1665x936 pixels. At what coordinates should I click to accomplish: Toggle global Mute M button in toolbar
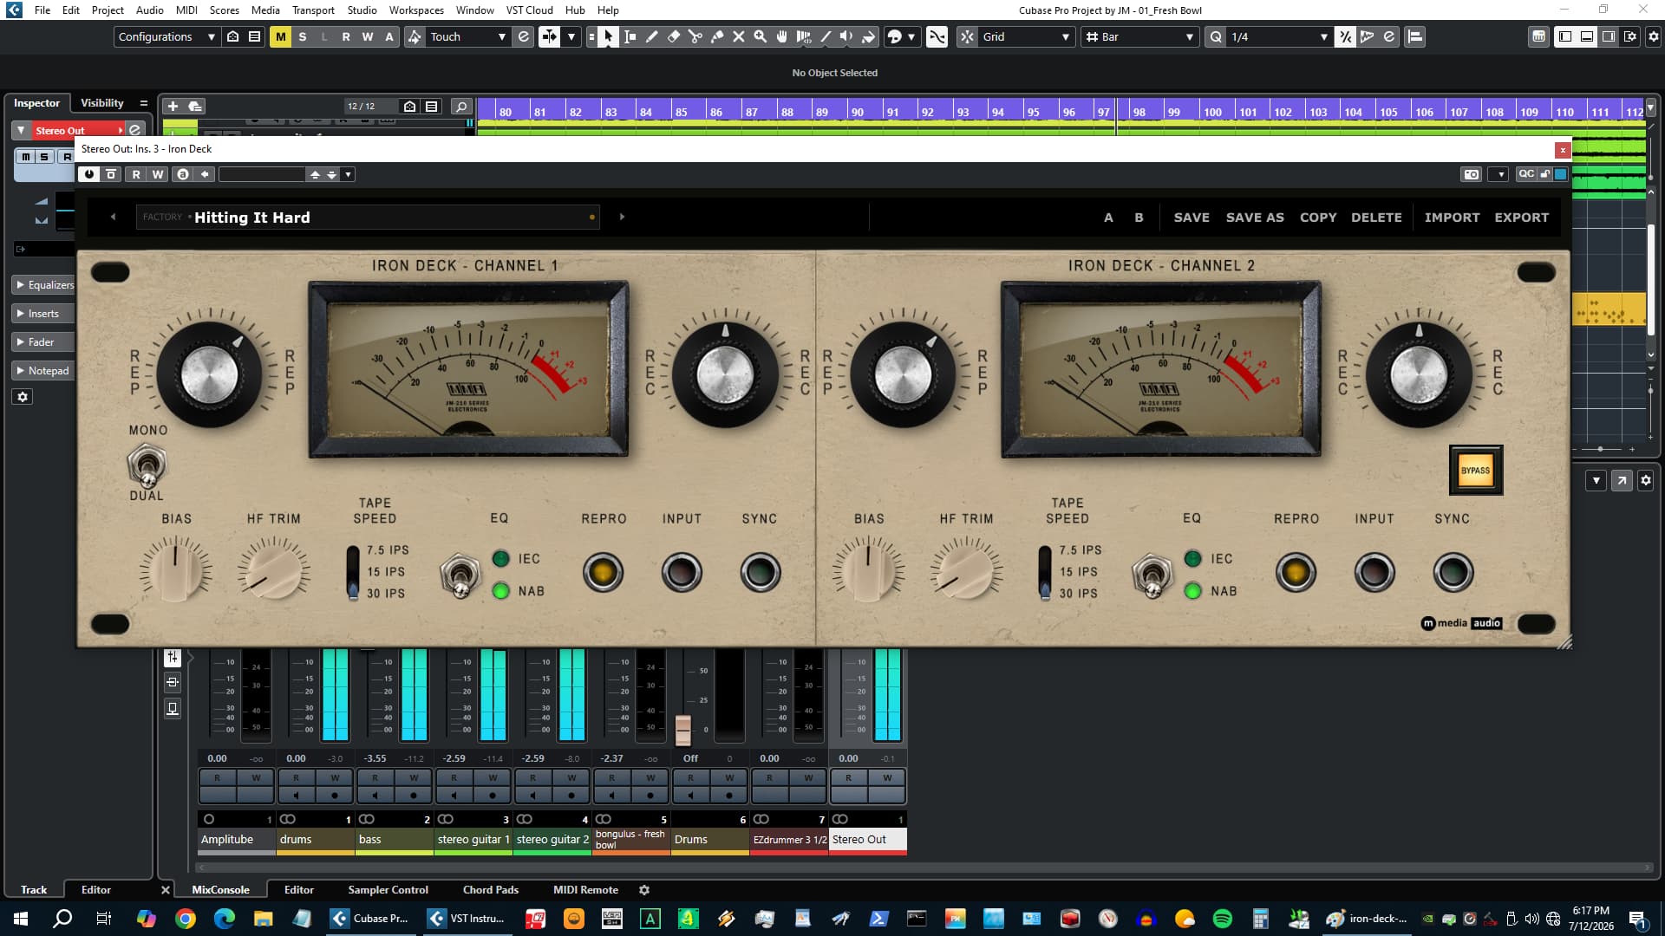(x=280, y=36)
